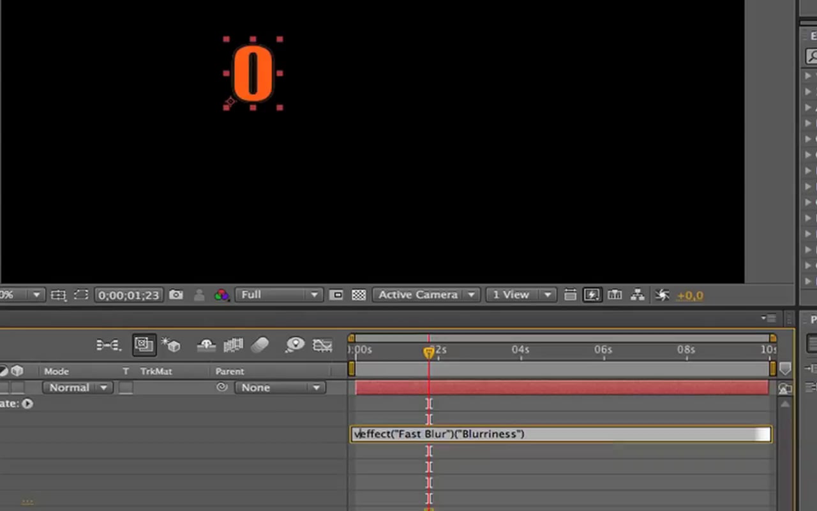Open the composition flowchart icon
The image size is (817, 511).
pos(637,295)
